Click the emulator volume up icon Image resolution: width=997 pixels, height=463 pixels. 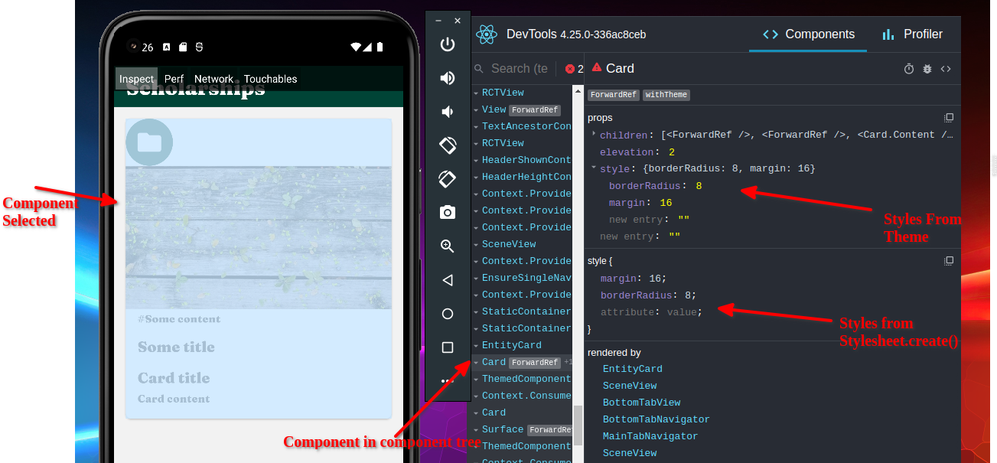(x=448, y=78)
